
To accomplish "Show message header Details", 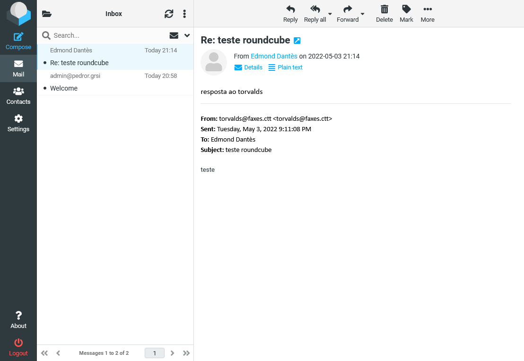I will pyautogui.click(x=248, y=67).
